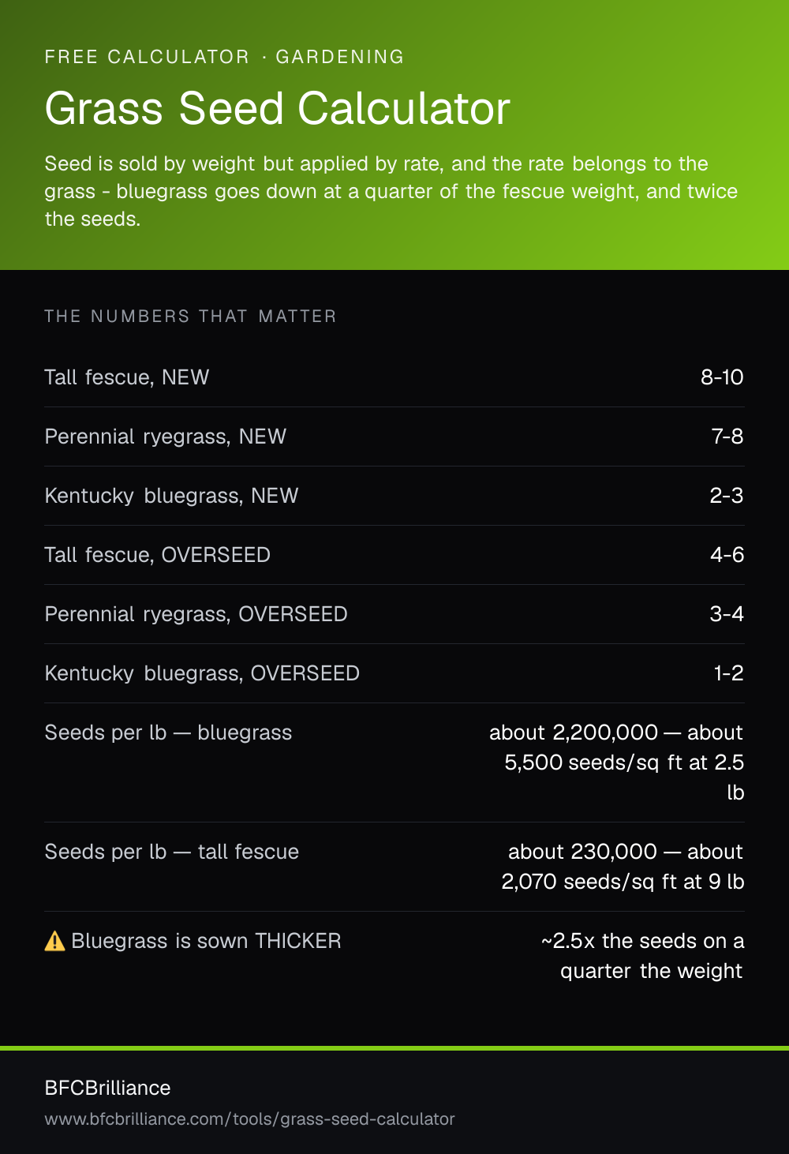789x1154 pixels.
Task: Click the BFCBrilliance brand name
Action: pos(107,1088)
